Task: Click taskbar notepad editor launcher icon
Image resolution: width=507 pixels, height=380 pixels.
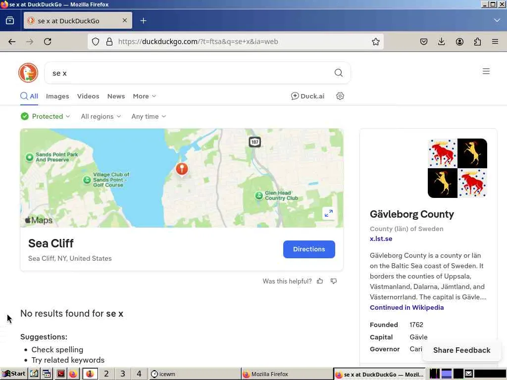Action: coord(34,374)
